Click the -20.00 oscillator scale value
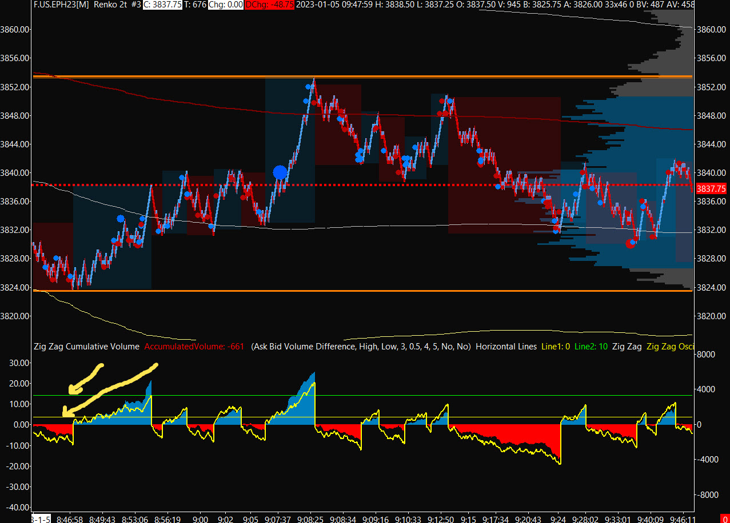This screenshot has width=730, height=523. (x=18, y=466)
